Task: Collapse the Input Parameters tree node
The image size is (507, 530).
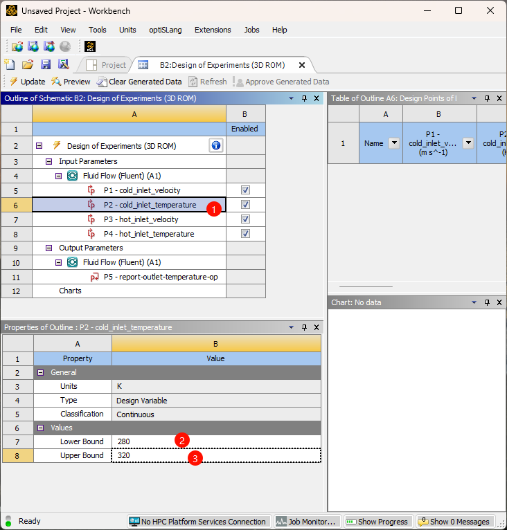Action: tap(49, 161)
